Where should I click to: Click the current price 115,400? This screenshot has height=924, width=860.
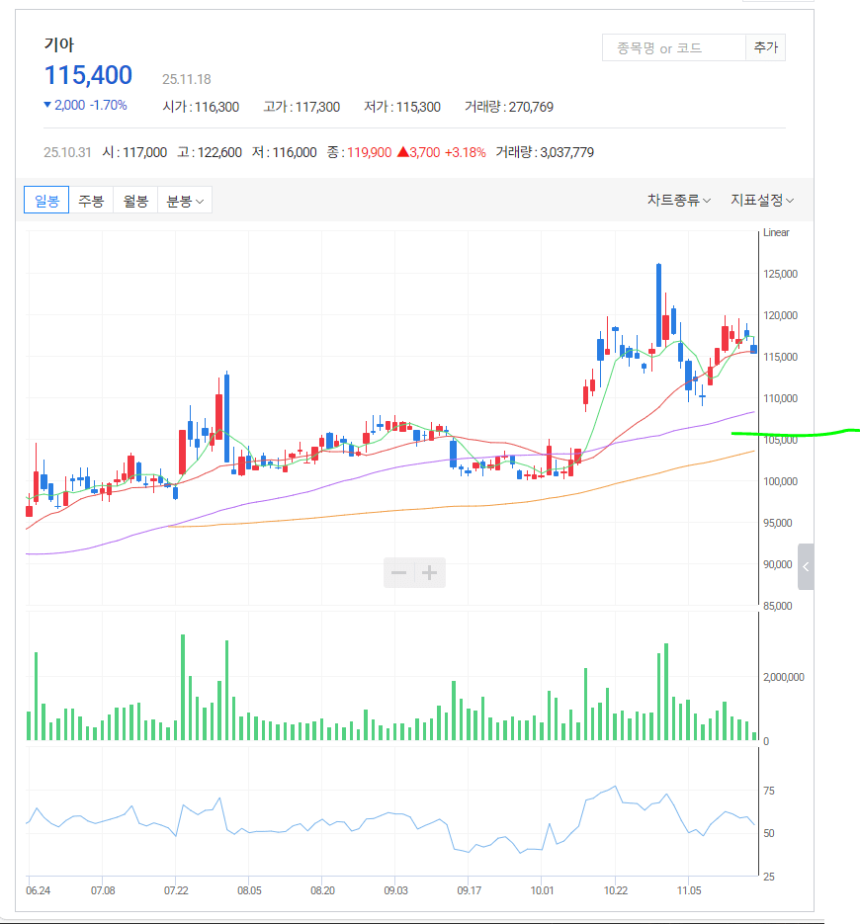coord(88,75)
